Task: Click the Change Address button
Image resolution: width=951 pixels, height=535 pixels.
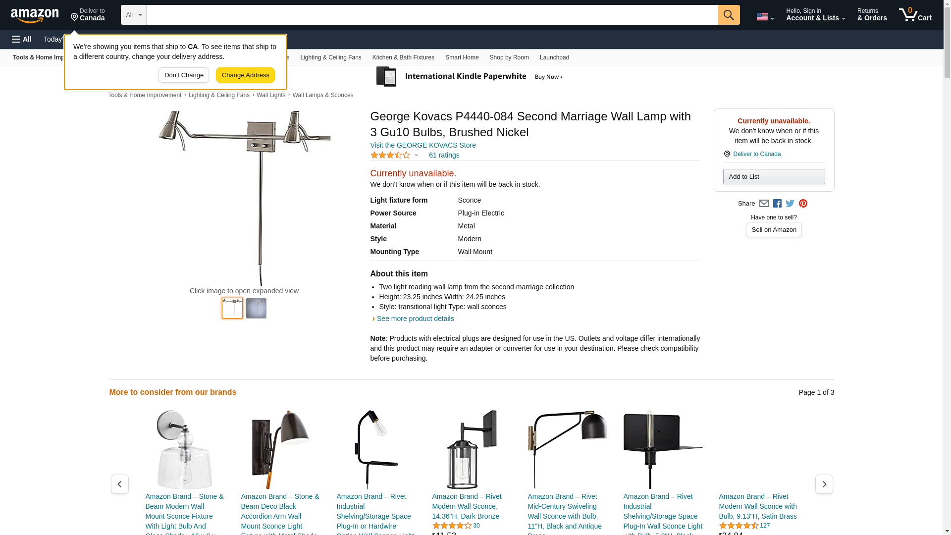Action: click(x=245, y=75)
